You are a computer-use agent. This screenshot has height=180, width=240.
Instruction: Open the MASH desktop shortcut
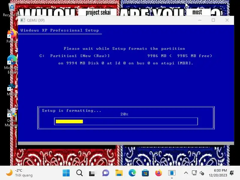point(12,89)
